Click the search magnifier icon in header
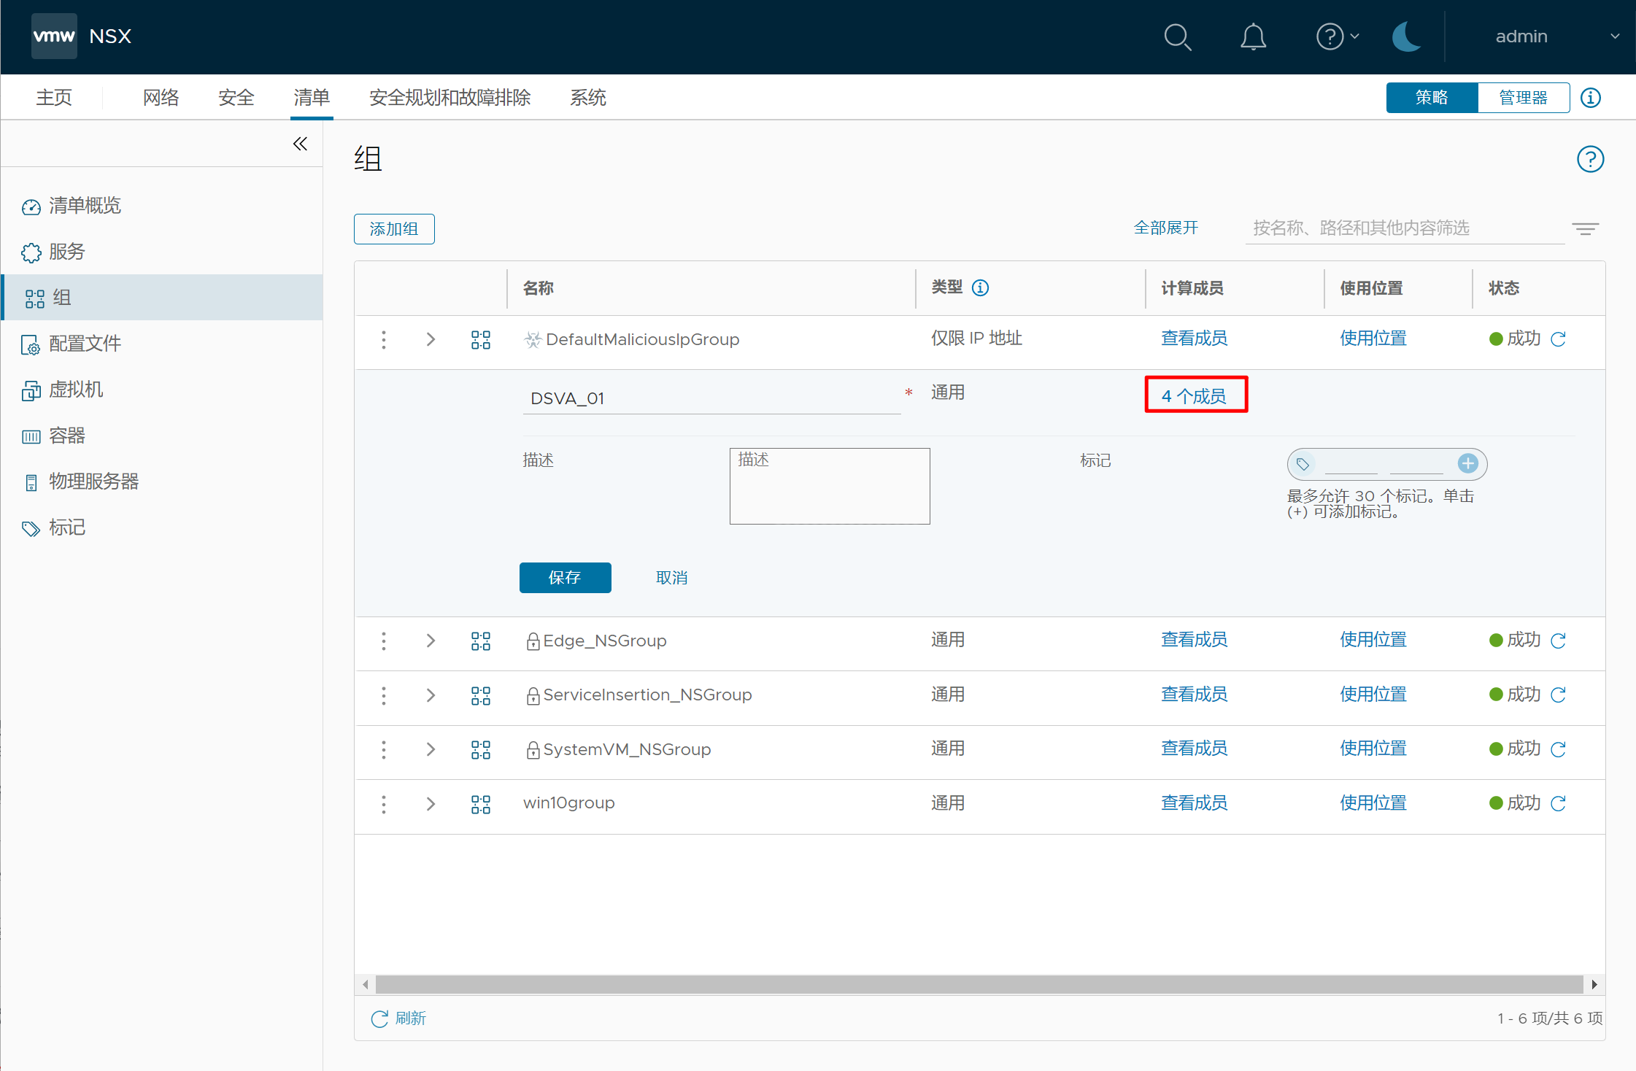The height and width of the screenshot is (1071, 1636). click(x=1177, y=36)
